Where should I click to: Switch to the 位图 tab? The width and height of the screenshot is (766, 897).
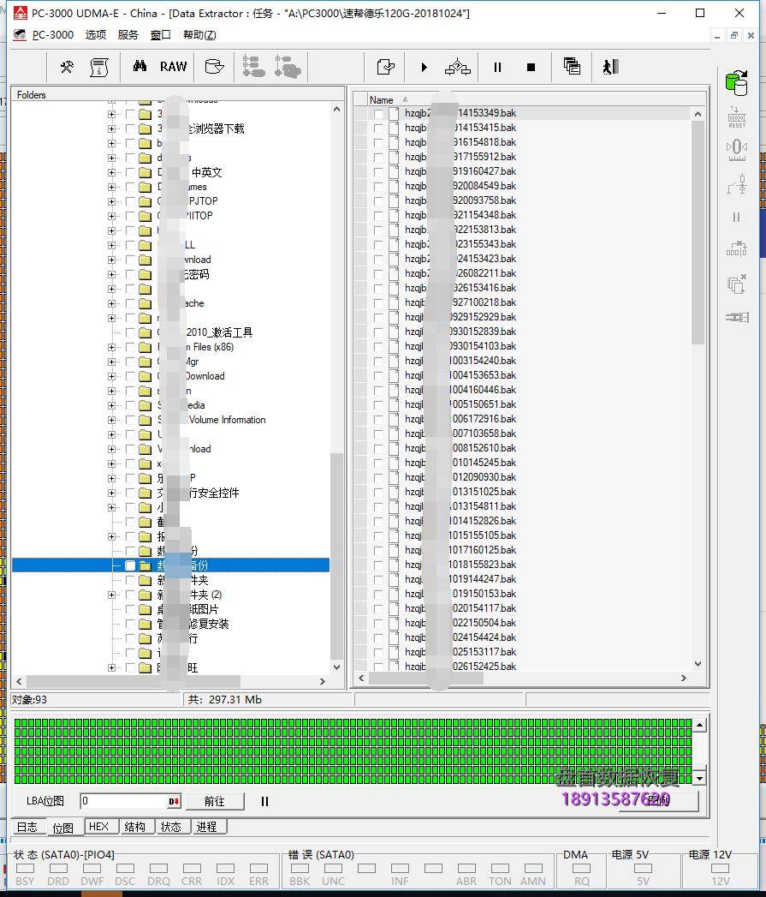coord(62,828)
